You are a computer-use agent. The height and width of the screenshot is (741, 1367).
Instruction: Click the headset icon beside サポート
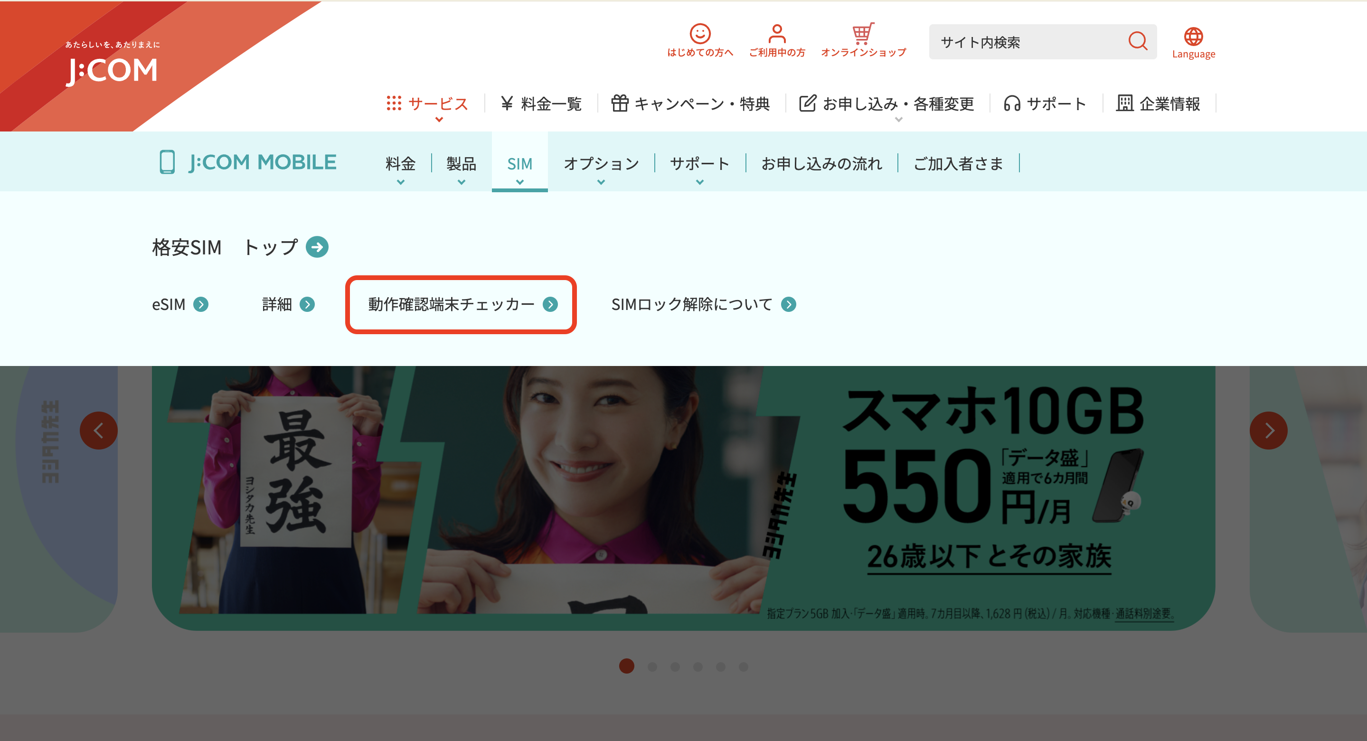1012,103
